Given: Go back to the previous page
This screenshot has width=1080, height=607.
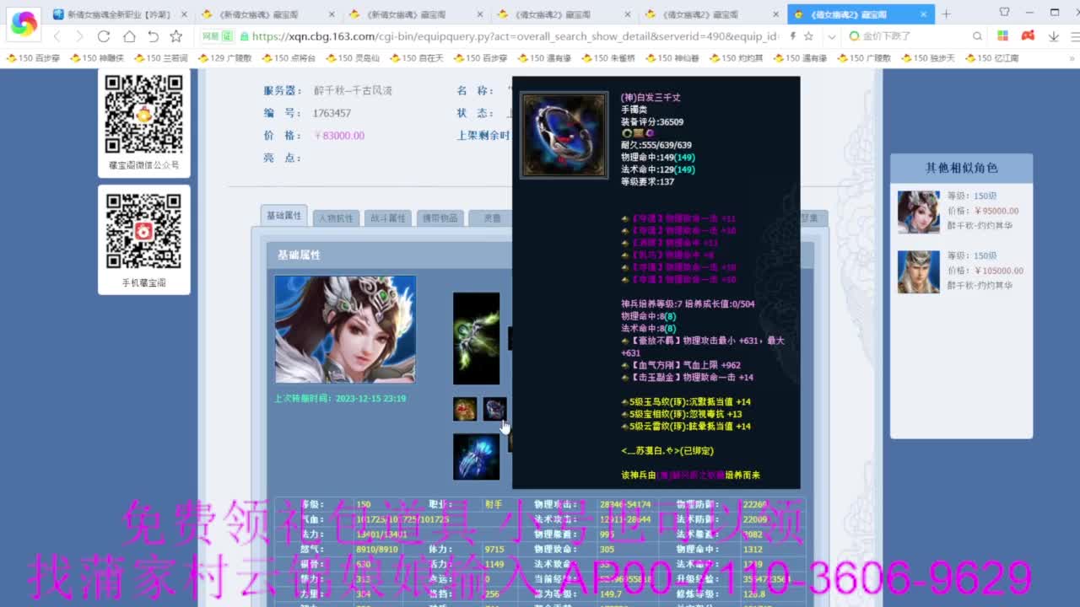Looking at the screenshot, I should coord(57,36).
